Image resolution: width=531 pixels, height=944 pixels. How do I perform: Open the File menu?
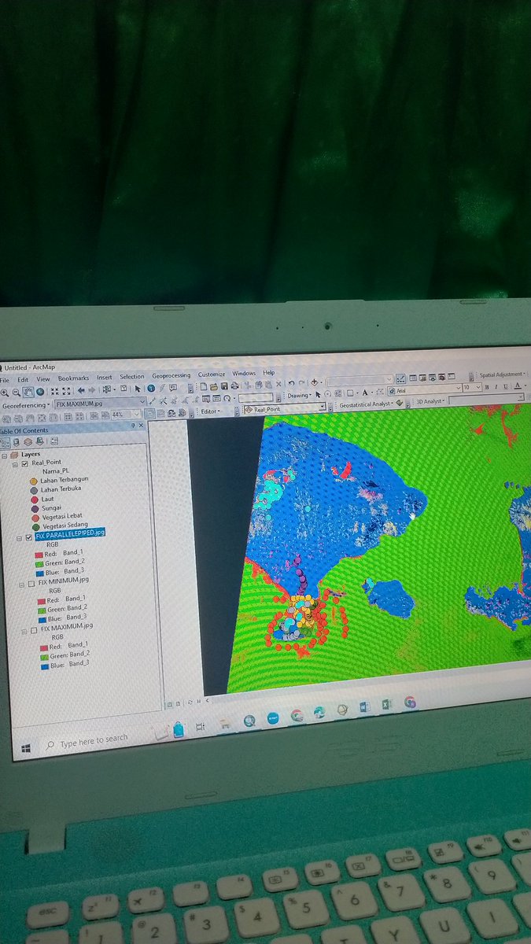[4, 379]
